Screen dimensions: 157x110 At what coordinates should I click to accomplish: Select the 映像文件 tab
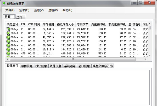click(13, 66)
